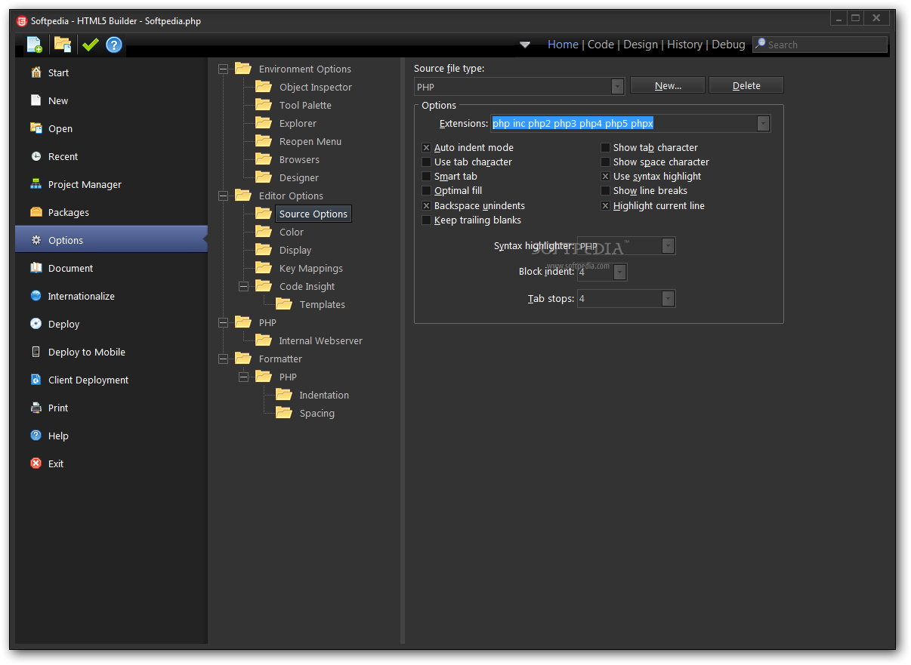This screenshot has height=665, width=911.
Task: Select Browsers tree node
Action: click(x=299, y=160)
